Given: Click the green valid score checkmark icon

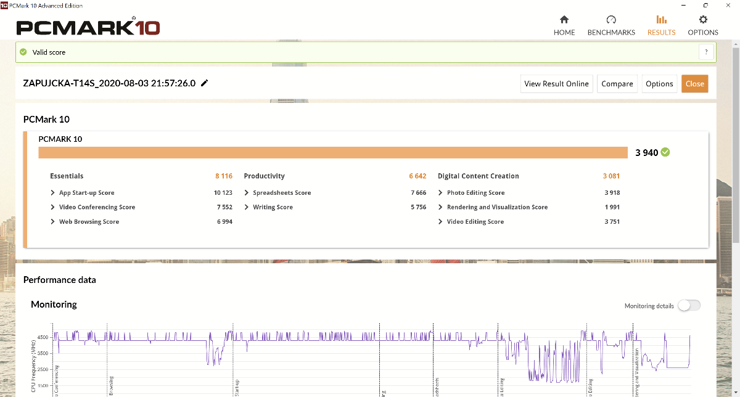Looking at the screenshot, I should click(23, 52).
